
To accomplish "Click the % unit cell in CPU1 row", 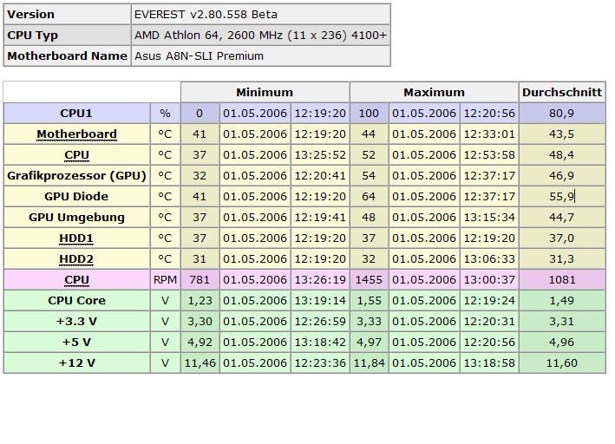I will 165,114.
